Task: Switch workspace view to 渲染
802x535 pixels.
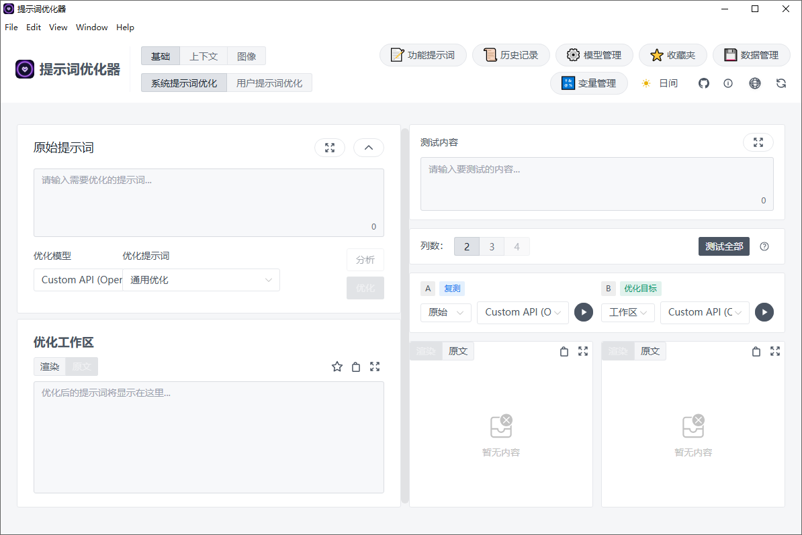Action: tap(50, 367)
